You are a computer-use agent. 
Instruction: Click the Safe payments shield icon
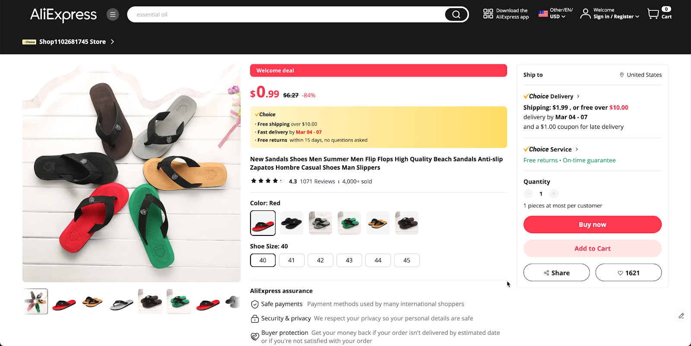point(254,304)
